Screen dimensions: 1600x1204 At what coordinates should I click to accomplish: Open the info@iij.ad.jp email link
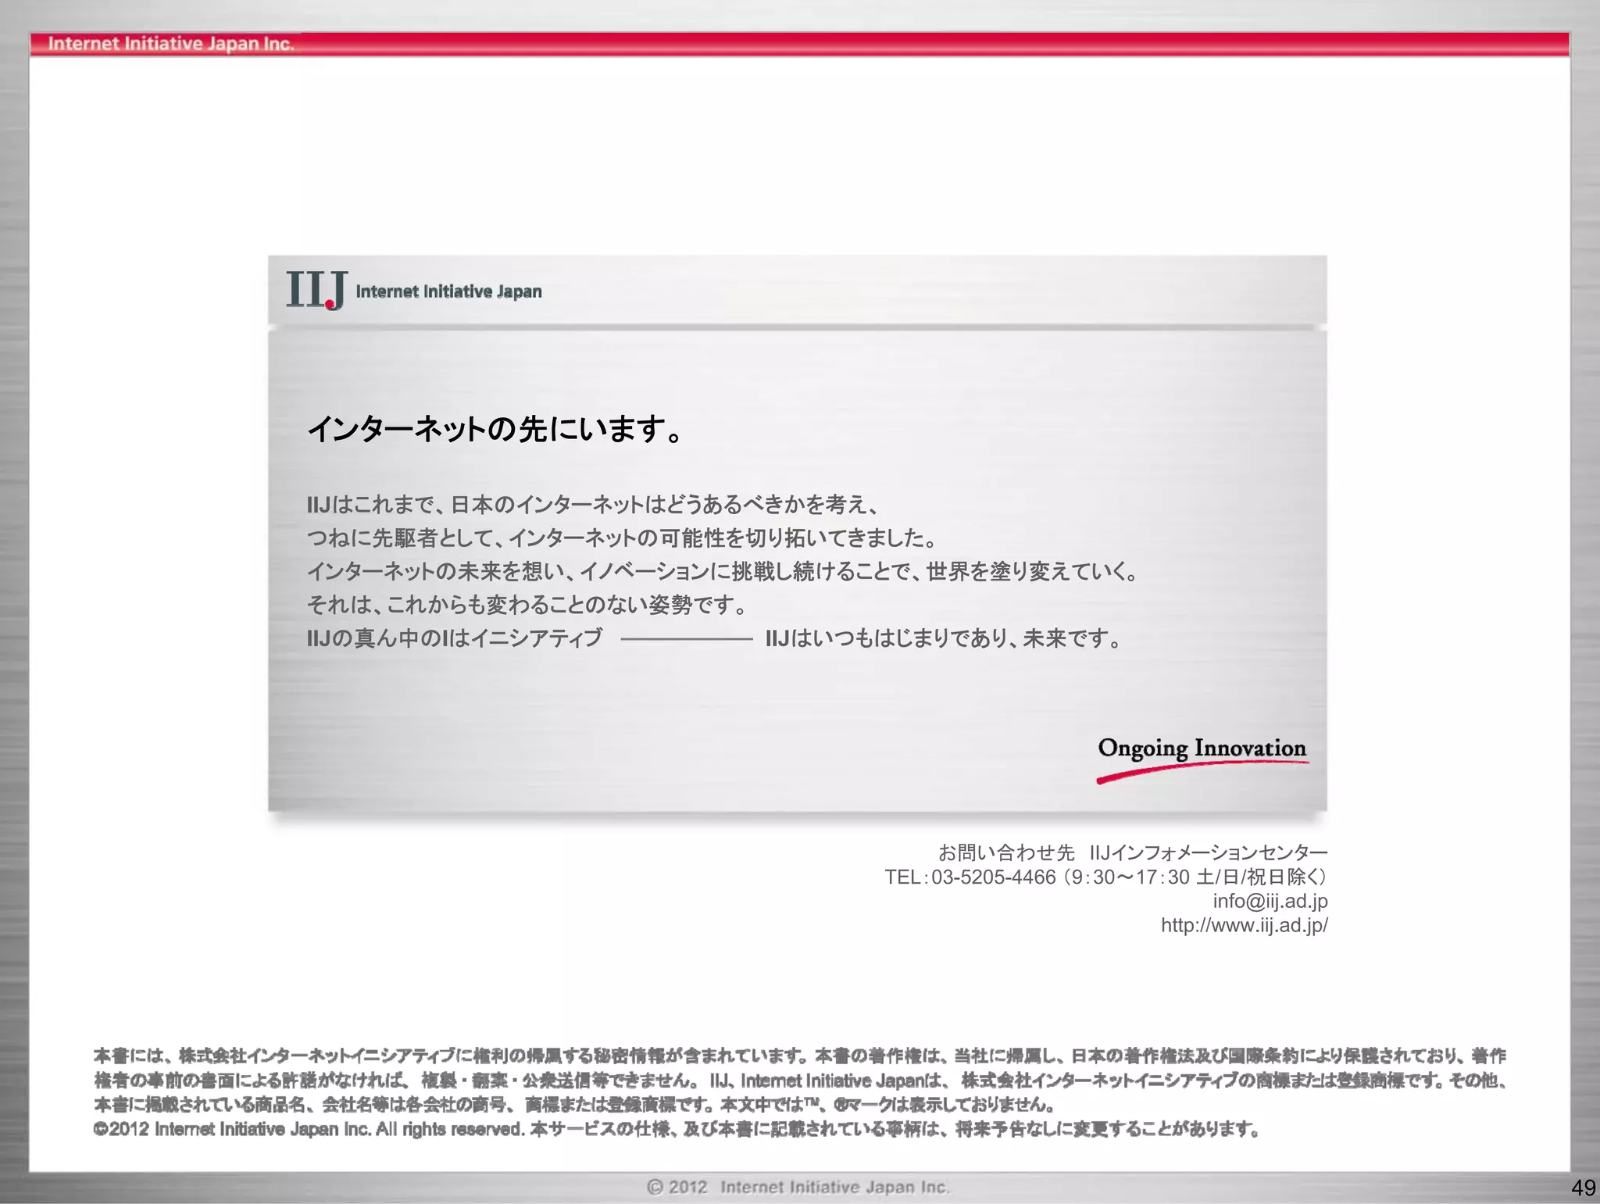coord(1270,901)
